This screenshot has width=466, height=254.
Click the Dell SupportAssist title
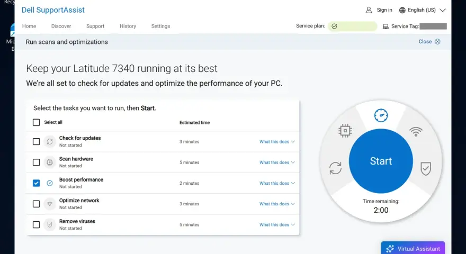click(53, 10)
